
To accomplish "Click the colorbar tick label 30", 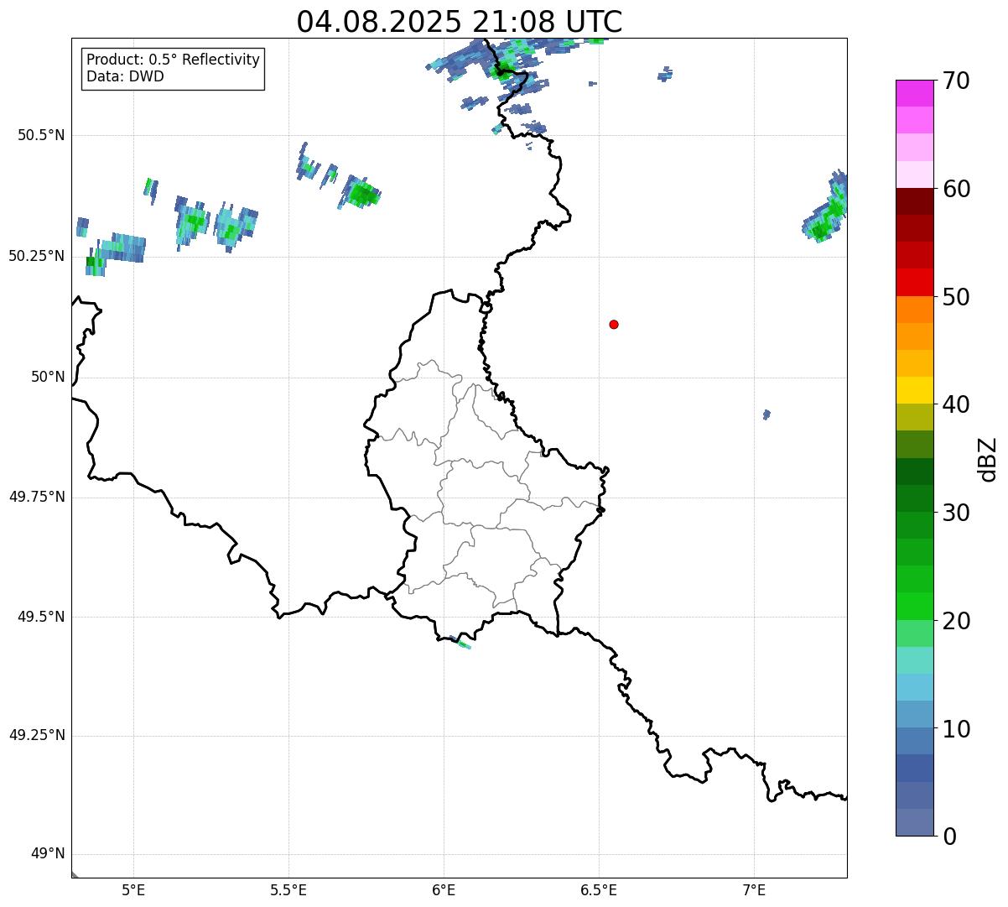I will pos(956,513).
